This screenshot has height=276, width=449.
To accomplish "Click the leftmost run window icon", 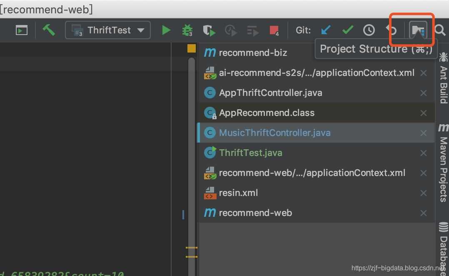I will tap(21, 30).
